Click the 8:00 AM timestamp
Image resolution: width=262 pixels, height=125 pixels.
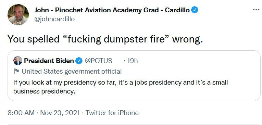pos(21,113)
